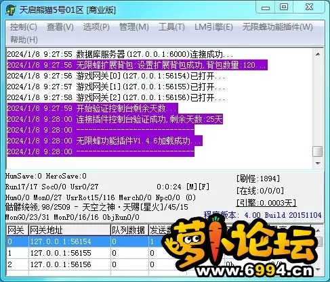Minimize the 天启熊猫5号01区 window

click(x=266, y=7)
